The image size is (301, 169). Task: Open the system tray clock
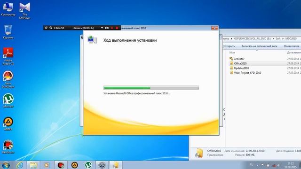click(x=291, y=165)
